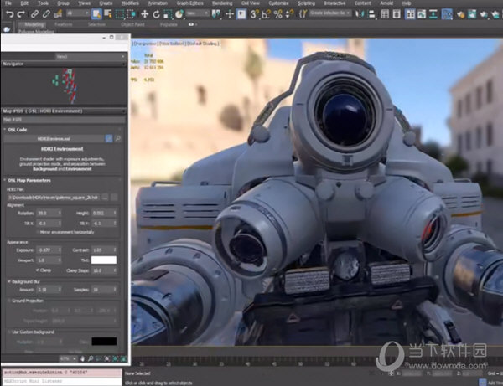Click the HDRIenviron.osl file button
The width and height of the screenshot is (503, 386).
tap(54, 139)
